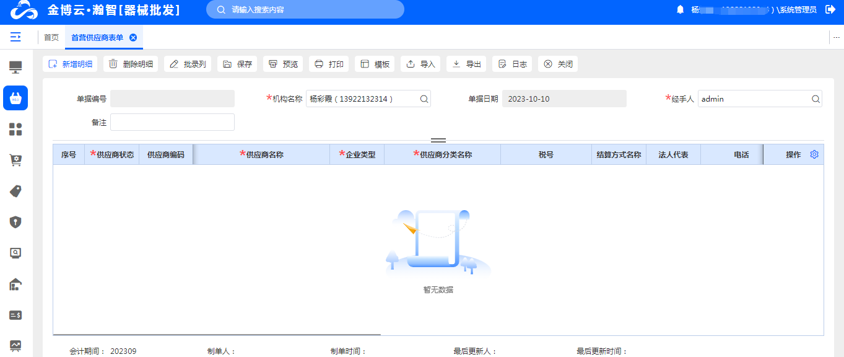Open the warehouse sidebar icon
This screenshot has height=357, width=844.
pos(15,284)
